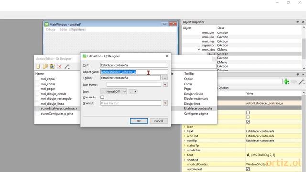The width and height of the screenshot is (306, 172).
Task: Minimize the MainWindow form window
Action: 164,24
